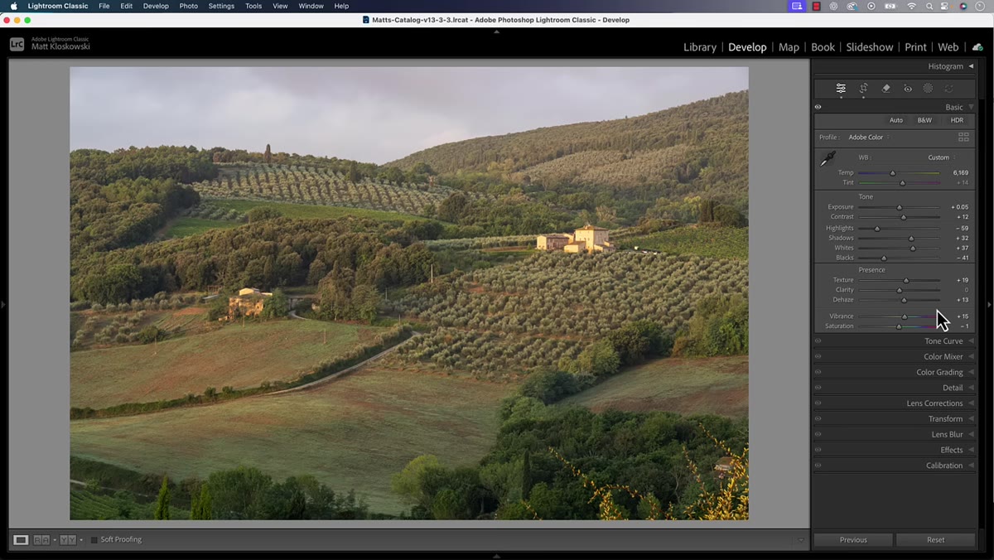Select the Healing eraser tool
994x560 pixels.
click(x=885, y=89)
